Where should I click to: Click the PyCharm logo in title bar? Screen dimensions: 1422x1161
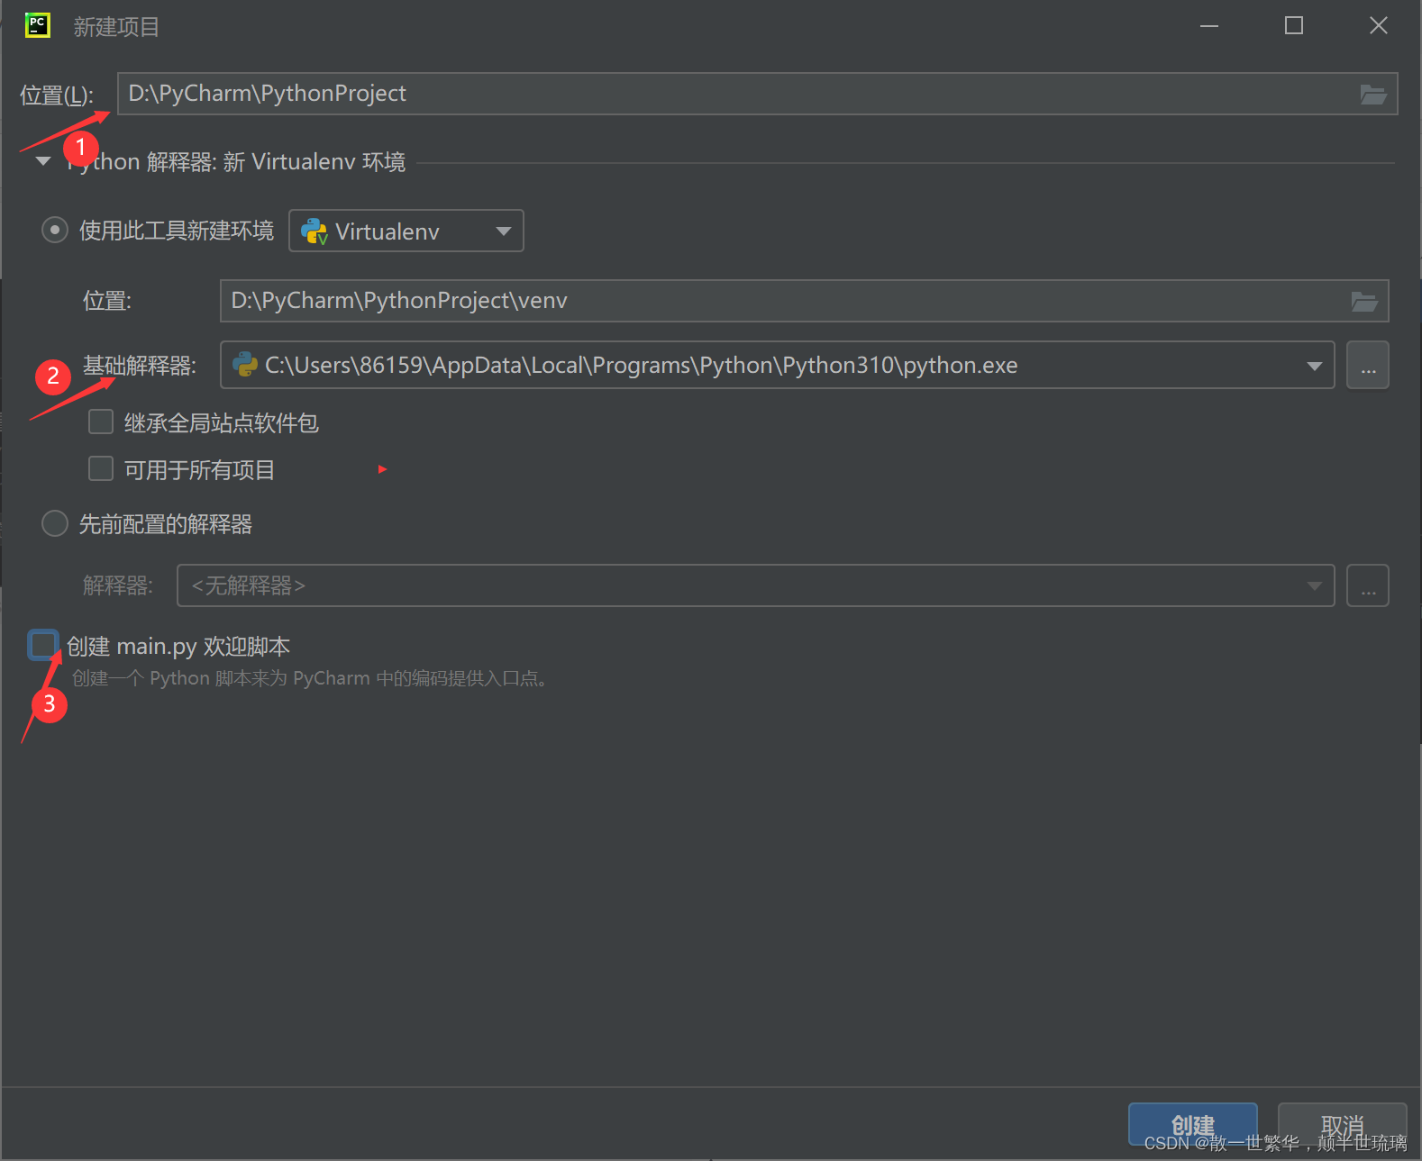coord(37,25)
